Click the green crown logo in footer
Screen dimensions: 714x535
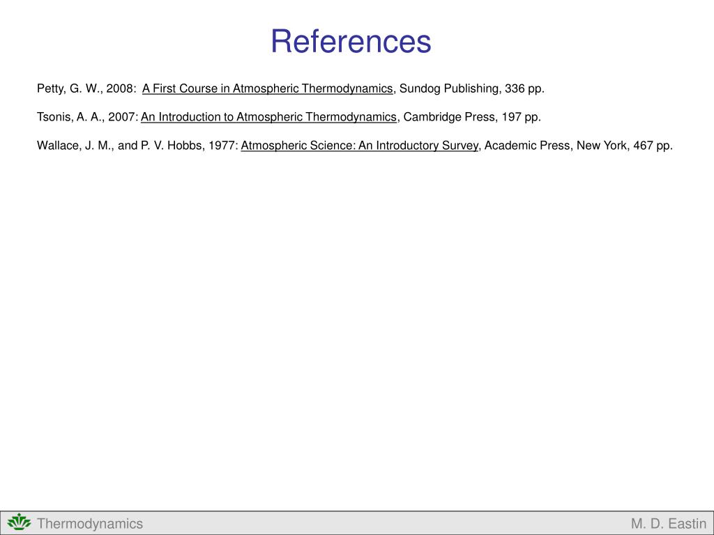click(19, 522)
